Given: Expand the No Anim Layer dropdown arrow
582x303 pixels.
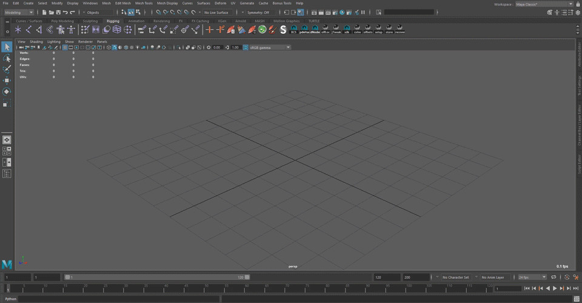Looking at the screenshot, I should 477,277.
